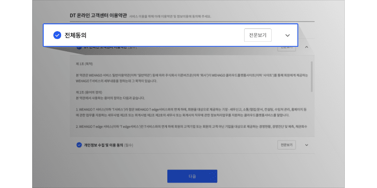
Task: Open 전문보기 for 개인정보 수집 및 이용 동의
Action: click(x=286, y=145)
